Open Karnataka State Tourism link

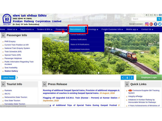coord(15,104)
